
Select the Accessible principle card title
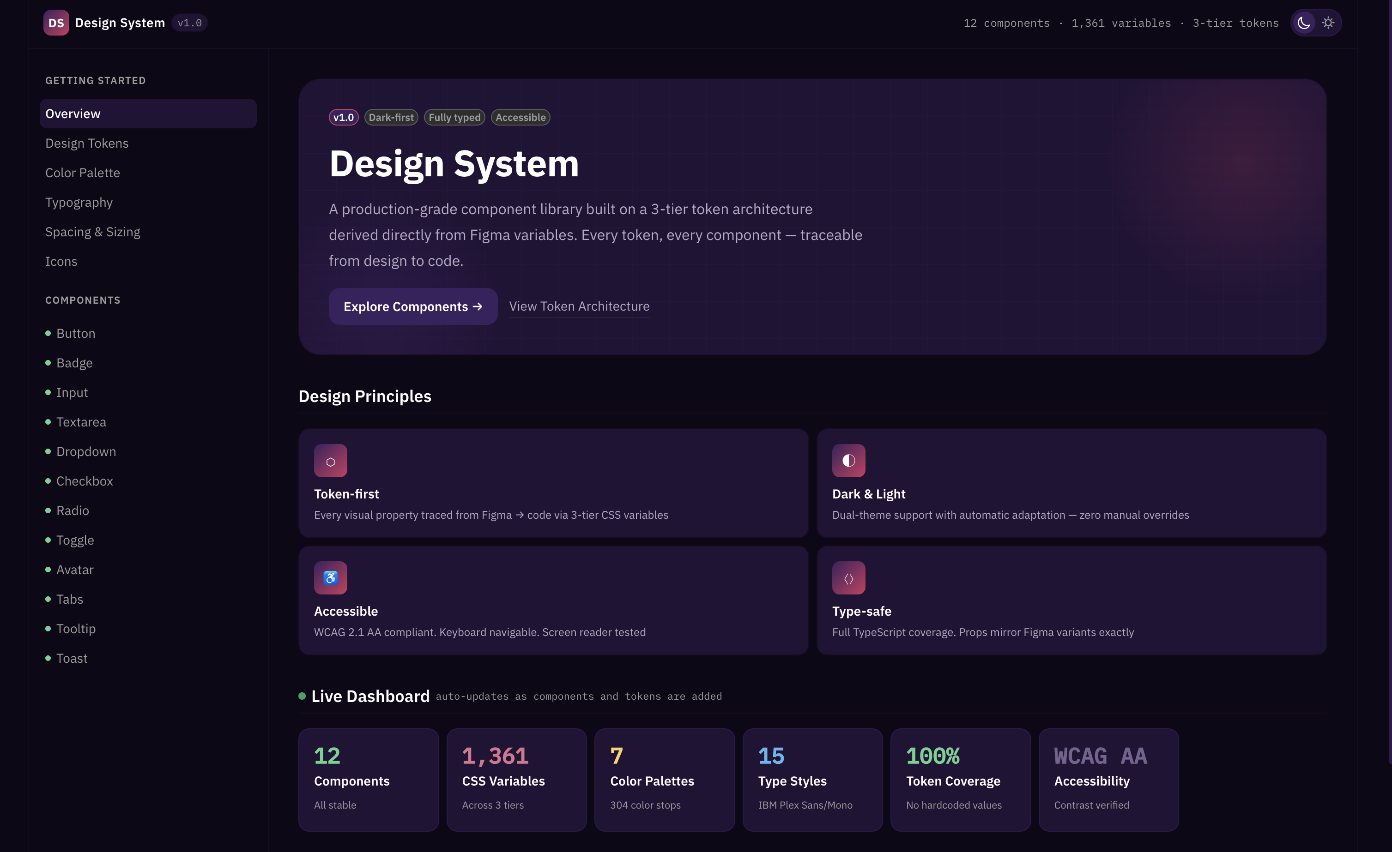click(346, 611)
